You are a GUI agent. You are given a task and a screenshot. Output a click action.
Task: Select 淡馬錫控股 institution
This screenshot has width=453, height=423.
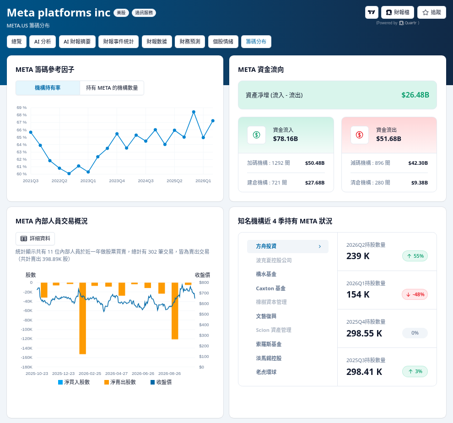pos(269,358)
